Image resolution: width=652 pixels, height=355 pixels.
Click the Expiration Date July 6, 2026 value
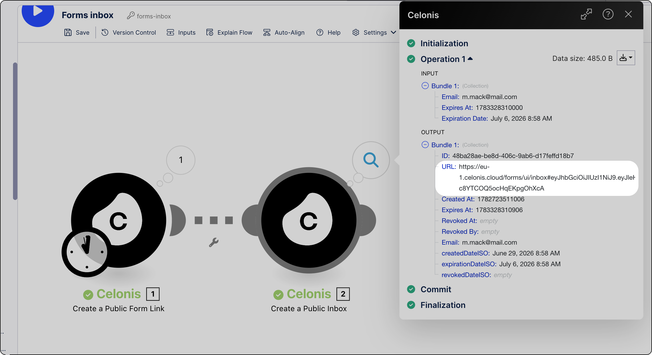click(x=521, y=119)
